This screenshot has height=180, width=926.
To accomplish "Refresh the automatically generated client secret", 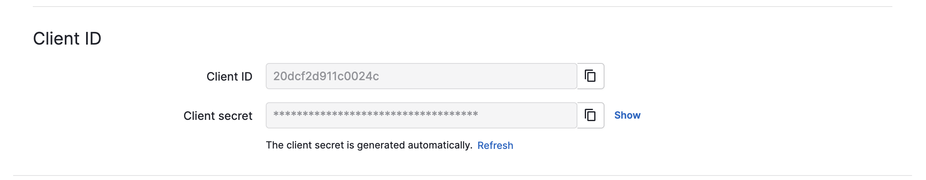I will (x=495, y=145).
